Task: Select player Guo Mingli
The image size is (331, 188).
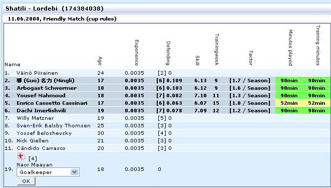Action: coord(46,81)
